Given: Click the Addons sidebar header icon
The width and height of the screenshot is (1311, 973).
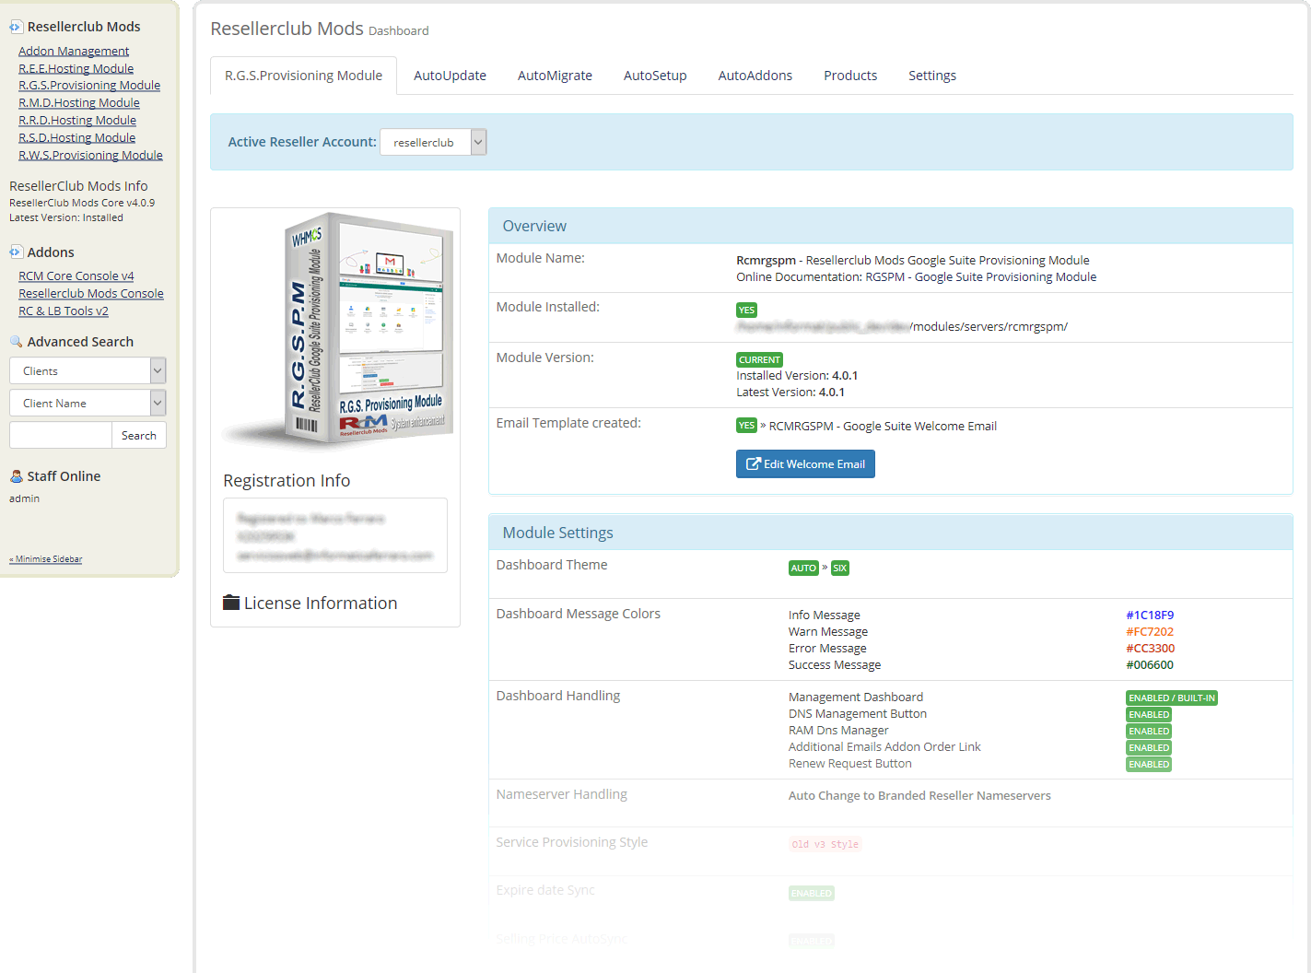Looking at the screenshot, I should pos(16,252).
